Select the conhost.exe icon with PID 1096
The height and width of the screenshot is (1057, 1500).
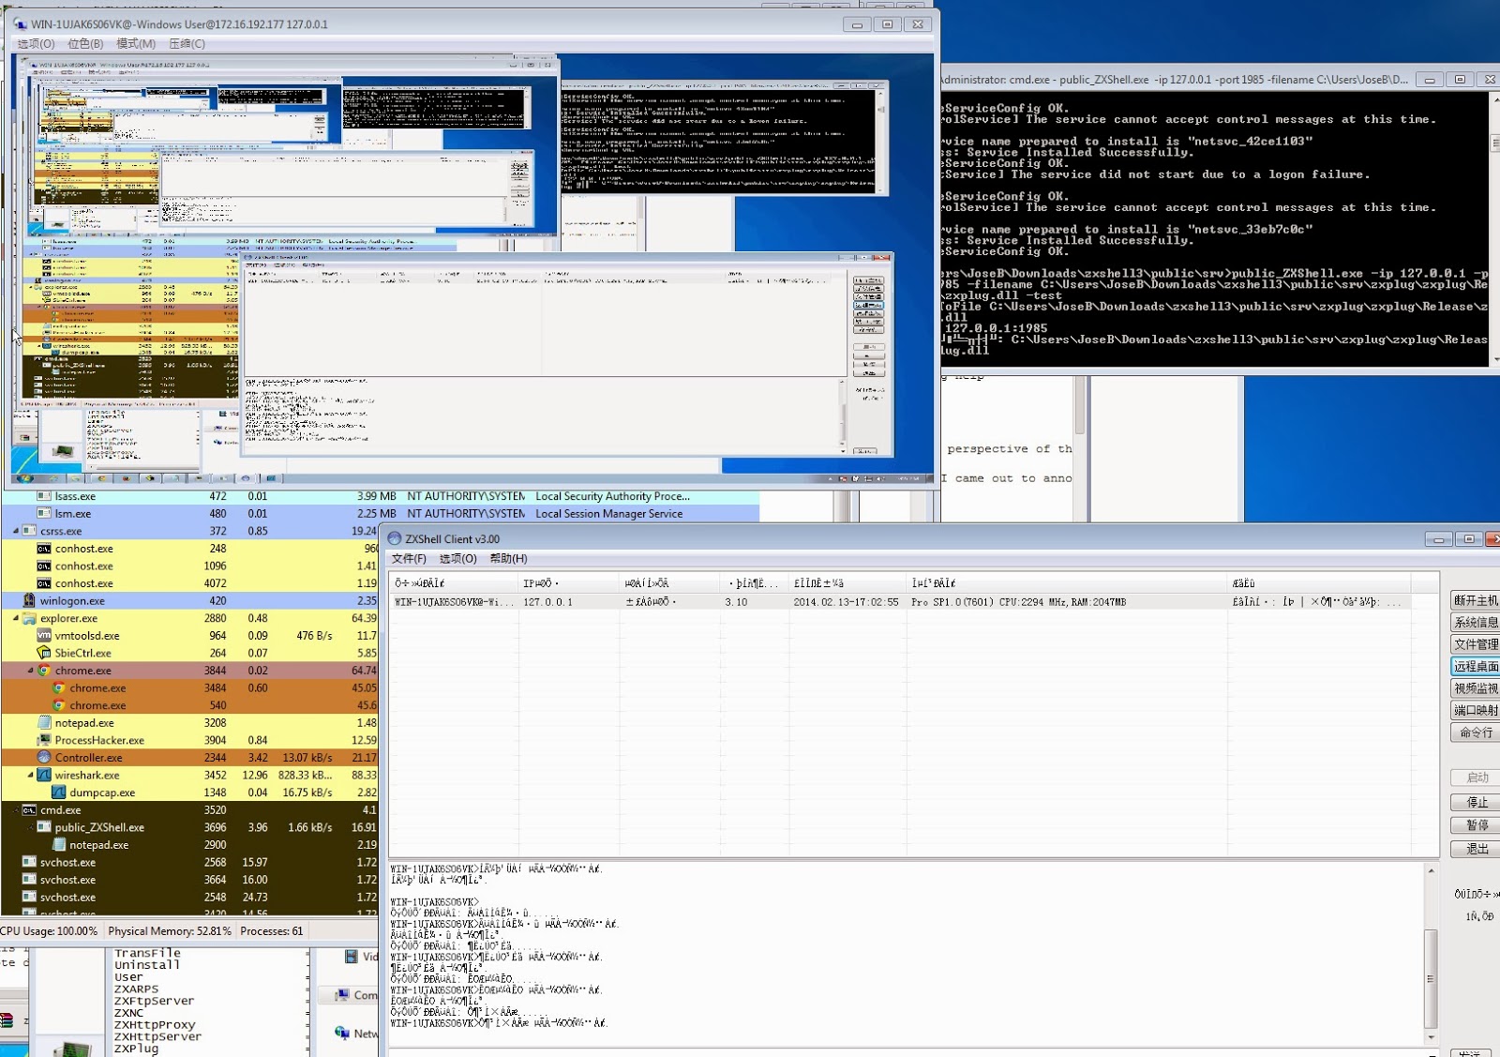[x=44, y=566]
